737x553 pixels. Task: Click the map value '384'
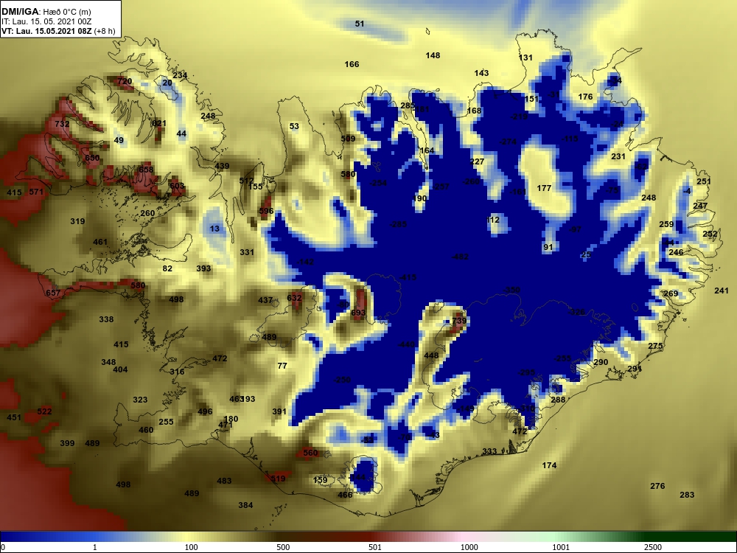(x=245, y=505)
